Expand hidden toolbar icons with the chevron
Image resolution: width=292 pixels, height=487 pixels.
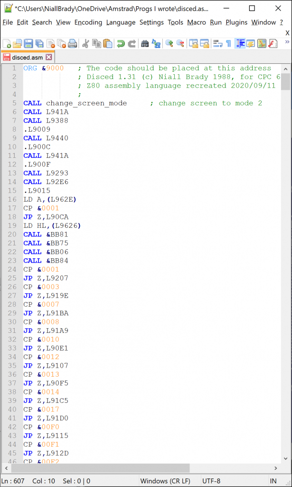[287, 42]
